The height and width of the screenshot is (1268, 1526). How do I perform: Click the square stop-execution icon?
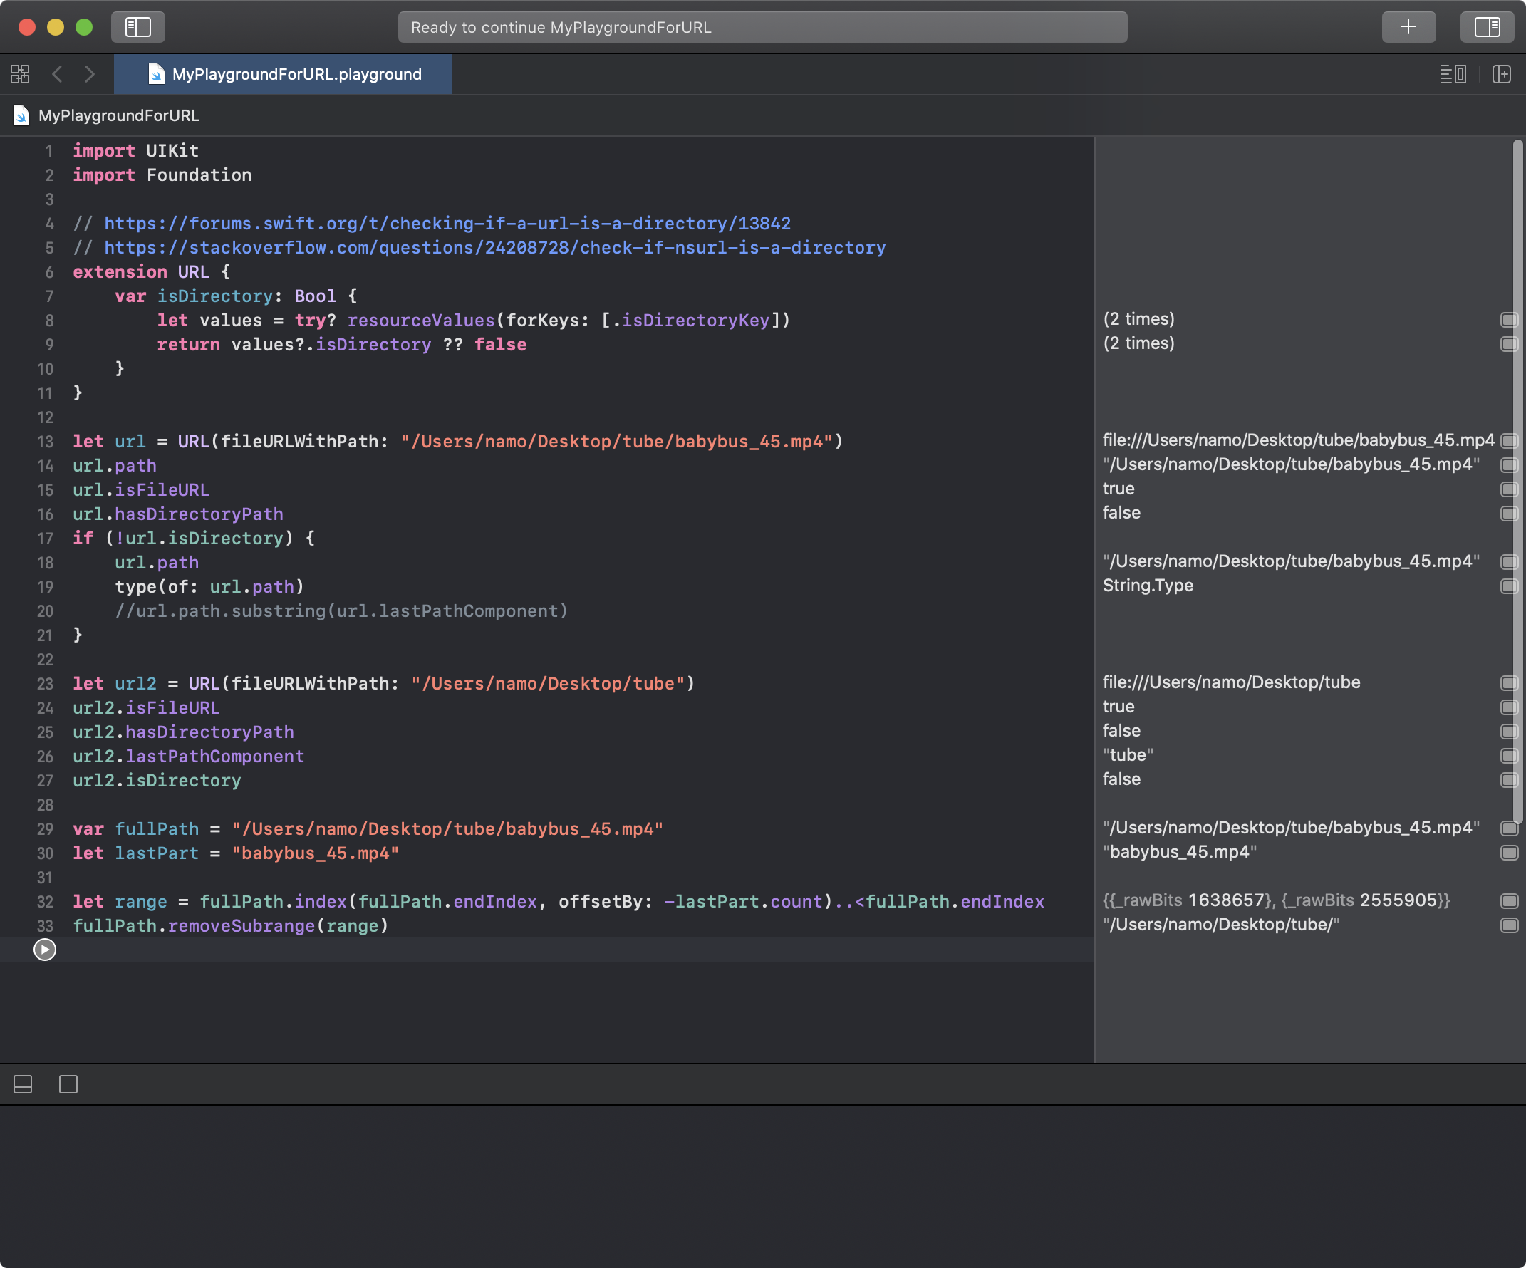pos(68,1084)
